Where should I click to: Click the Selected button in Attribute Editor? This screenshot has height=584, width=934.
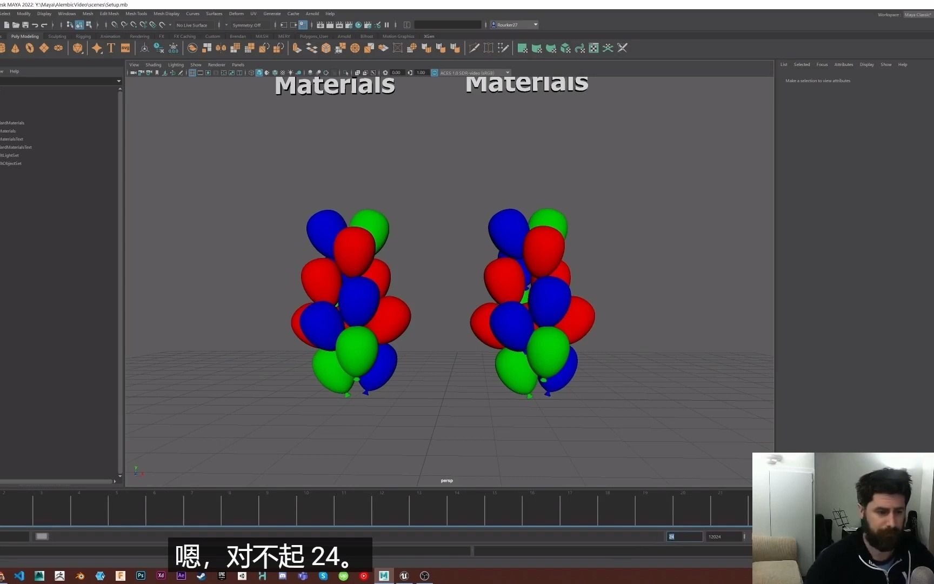click(802, 64)
